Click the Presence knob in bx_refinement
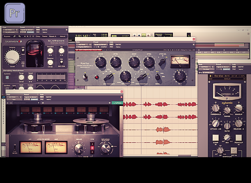This screenshot has width=251, height=183. (x=50, y=62)
